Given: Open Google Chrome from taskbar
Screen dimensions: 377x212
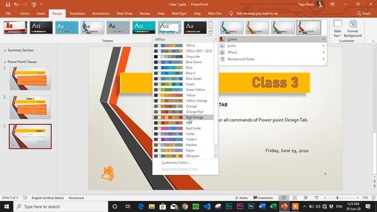Looking at the screenshot, I should (184, 207).
